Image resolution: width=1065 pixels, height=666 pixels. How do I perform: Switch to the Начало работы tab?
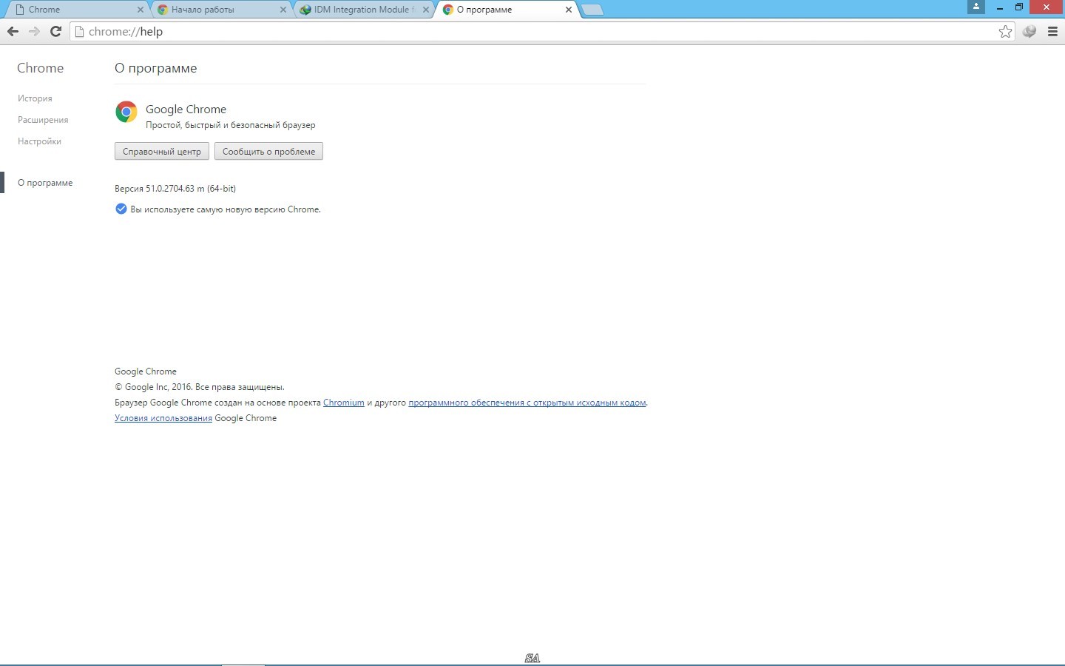(x=214, y=10)
